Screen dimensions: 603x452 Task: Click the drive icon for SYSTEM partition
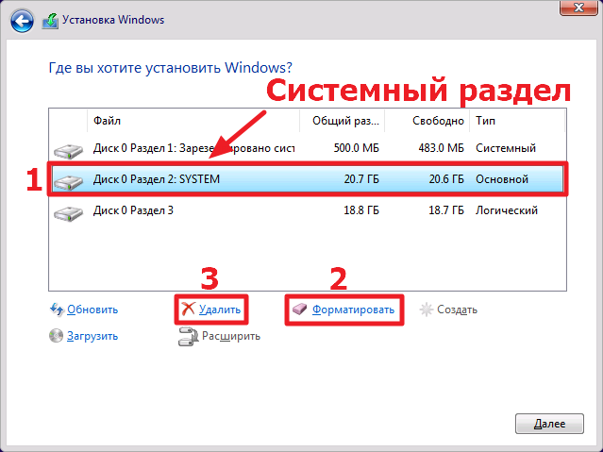pos(68,182)
